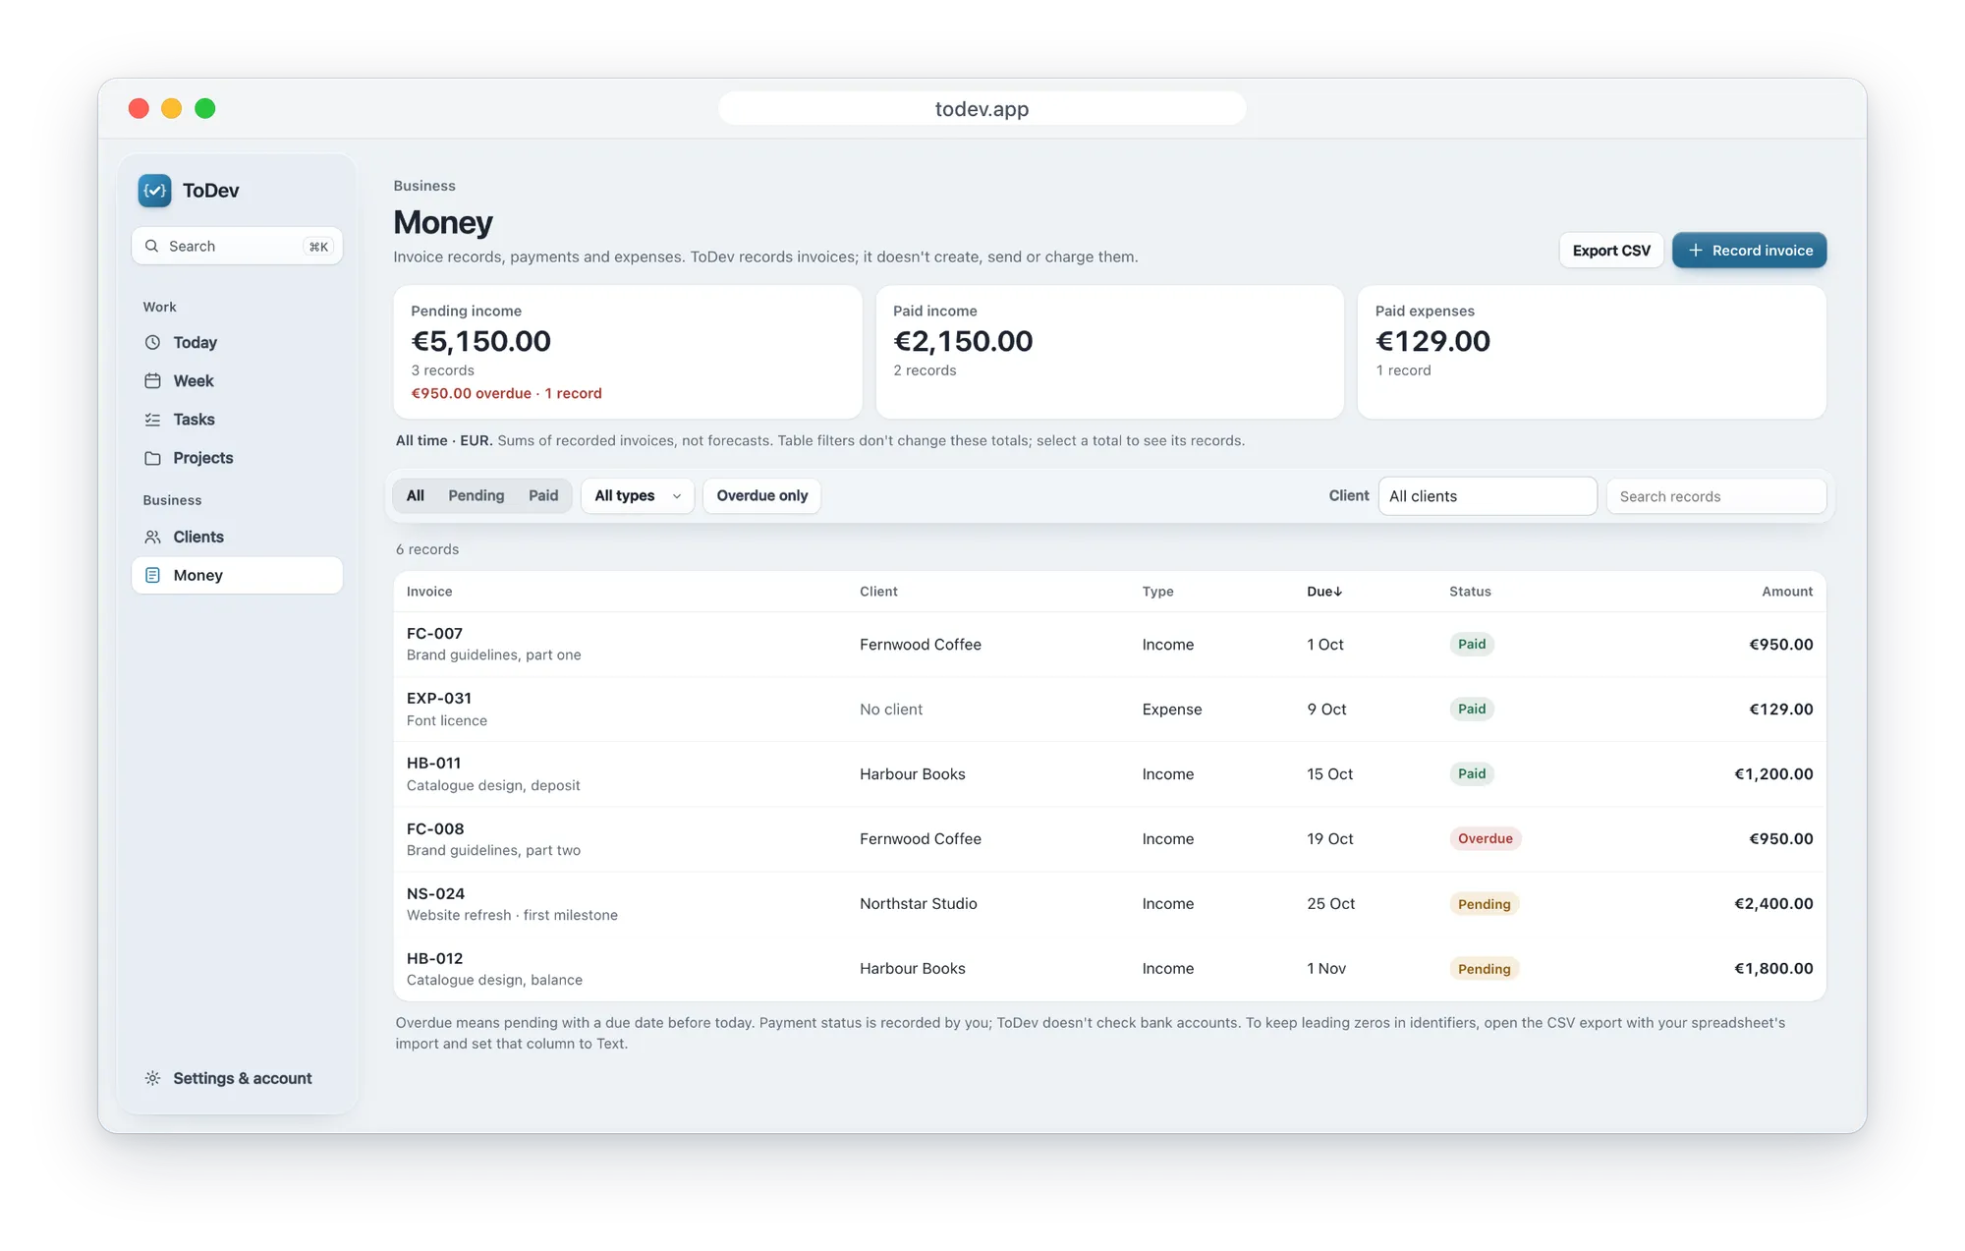This screenshot has height=1251, width=1965.
Task: Select the Paid income total card
Action: coord(1110,352)
